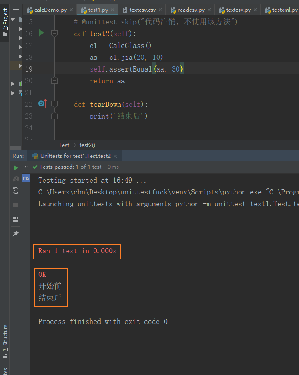This screenshot has height=375, width=299.
Task: Click the Test breadcrumb
Action: tap(64, 145)
